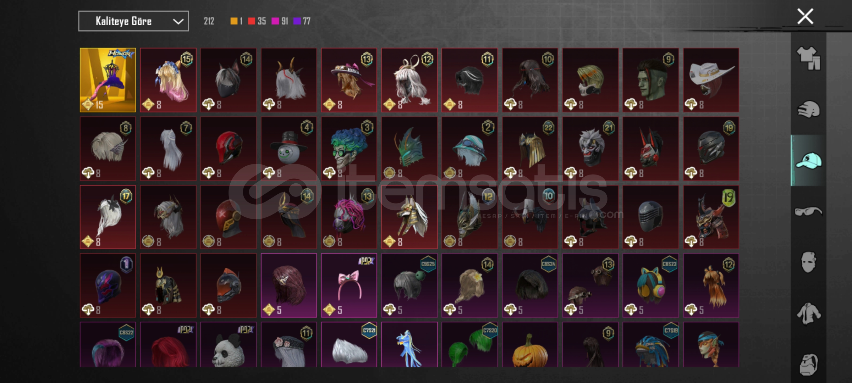Close the inventory with the X button
The height and width of the screenshot is (383, 852).
805,16
